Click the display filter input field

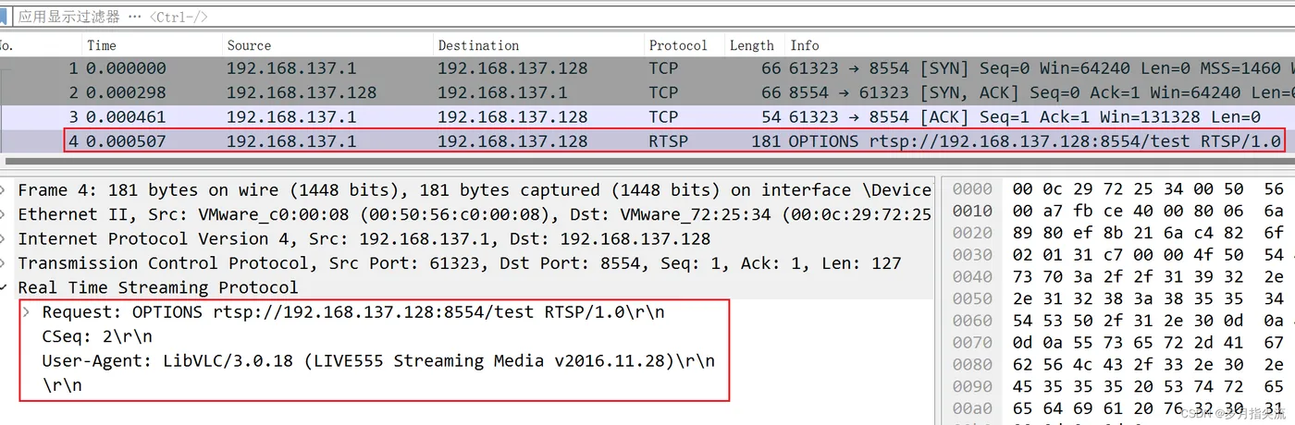click(x=555, y=17)
